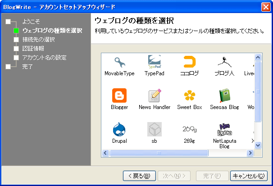Click the キャンセル(C) cancel button
273x186 pixels.
[249, 176]
